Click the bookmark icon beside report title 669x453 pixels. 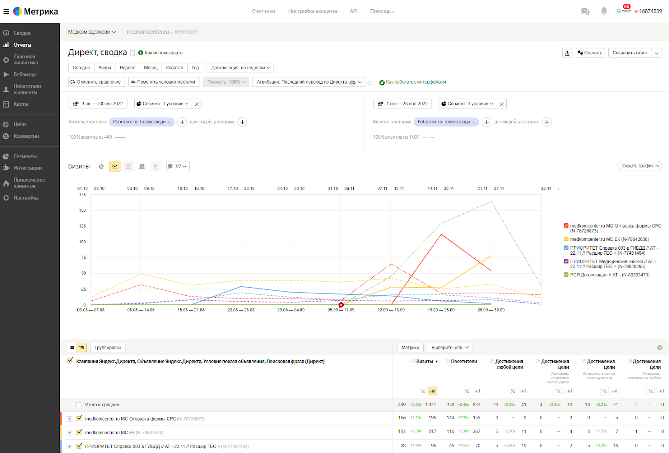coord(133,53)
